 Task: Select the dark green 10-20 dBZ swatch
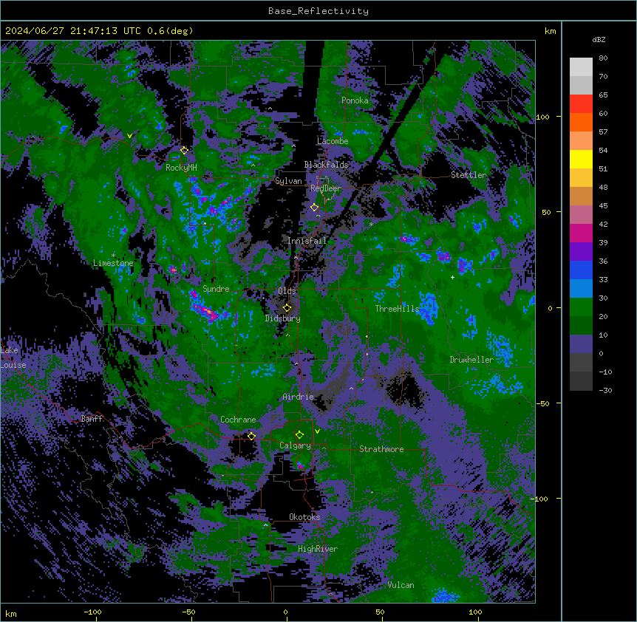581,326
